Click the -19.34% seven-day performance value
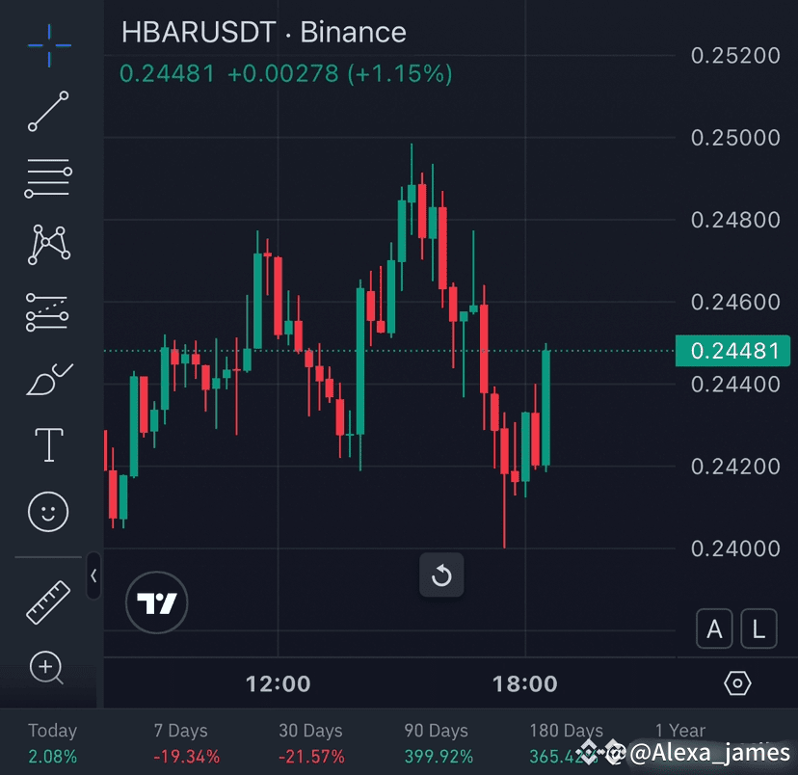Viewport: 798px width, 775px height. click(x=186, y=757)
